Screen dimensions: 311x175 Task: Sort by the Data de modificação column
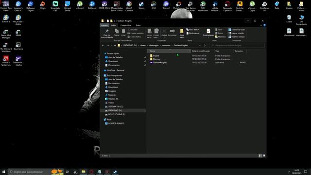pyautogui.click(x=202, y=51)
